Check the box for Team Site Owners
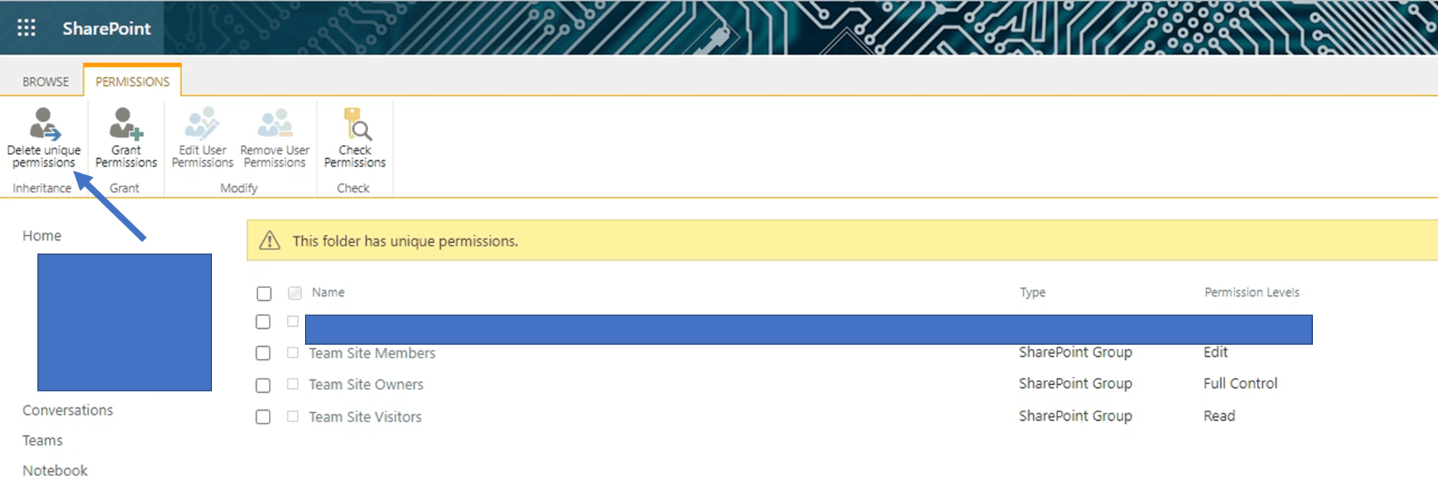The image size is (1438, 479). tap(263, 386)
